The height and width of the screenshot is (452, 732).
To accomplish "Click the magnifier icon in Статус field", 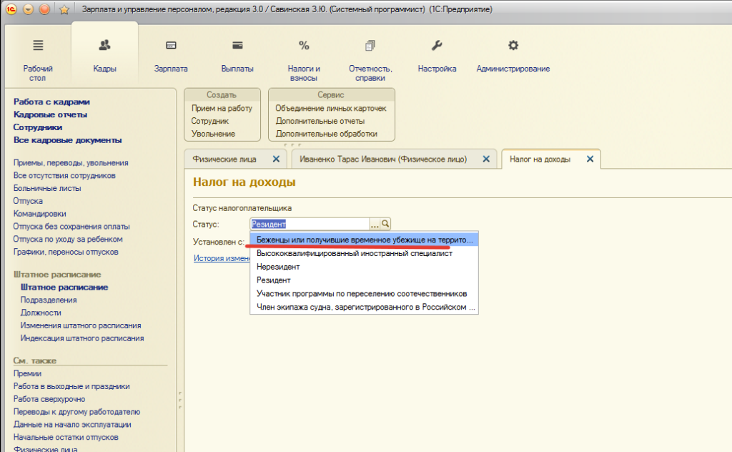I will coord(385,224).
